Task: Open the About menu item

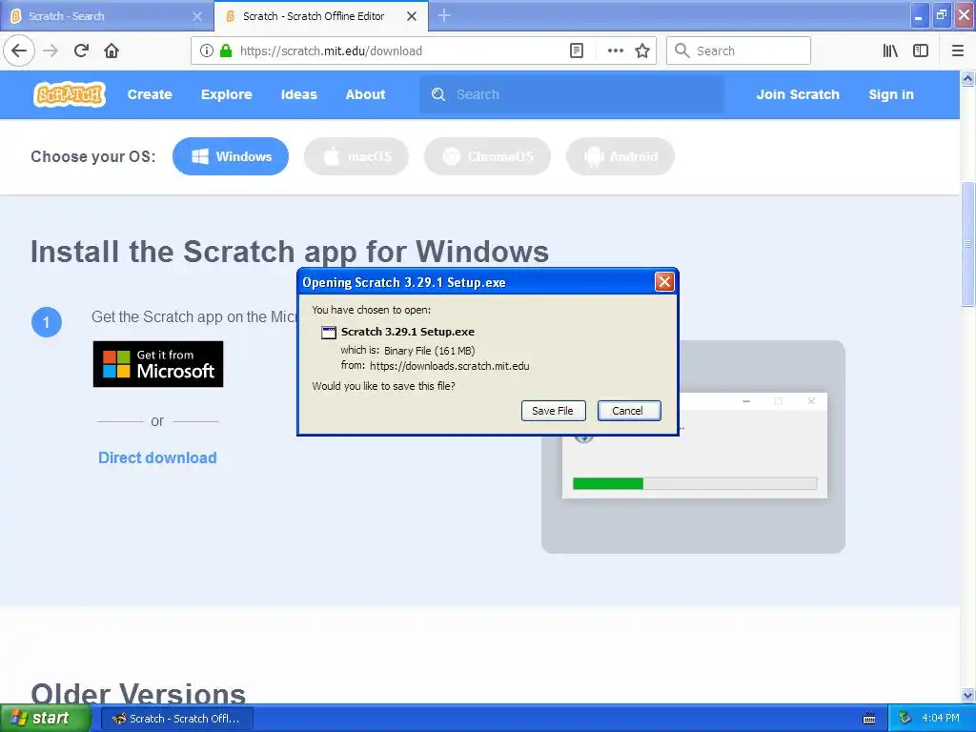Action: (365, 94)
